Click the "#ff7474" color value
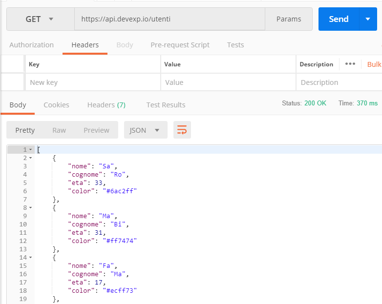Viewport: 382px width, 304px height. [x=120, y=241]
